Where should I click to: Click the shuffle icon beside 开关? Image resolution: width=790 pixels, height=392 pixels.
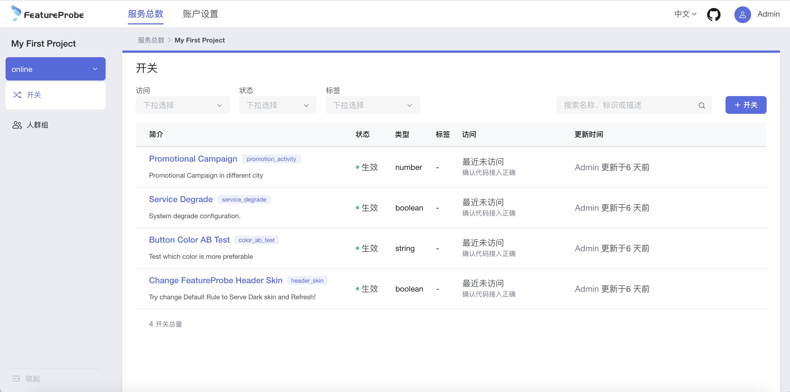[x=17, y=95]
